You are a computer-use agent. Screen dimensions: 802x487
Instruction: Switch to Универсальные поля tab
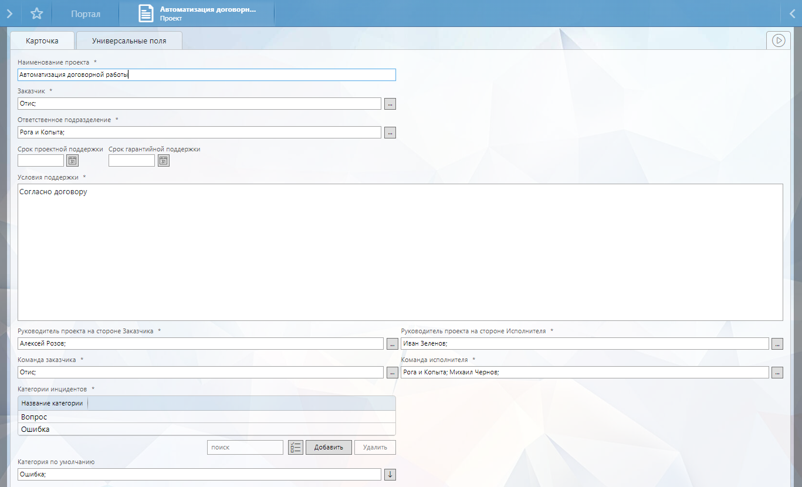[x=129, y=41]
